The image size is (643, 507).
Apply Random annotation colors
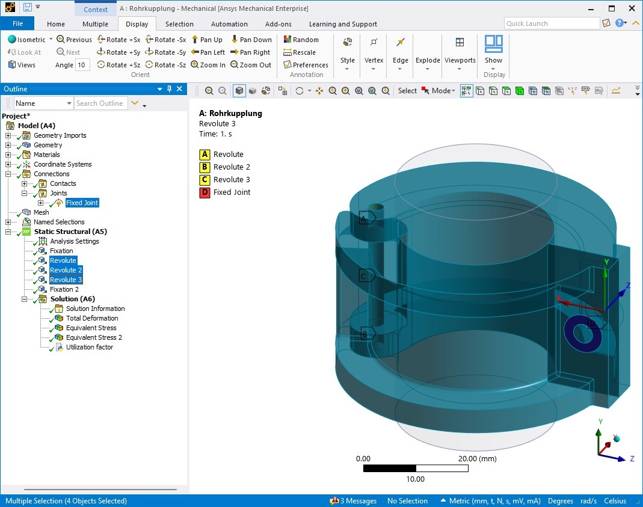tap(301, 40)
